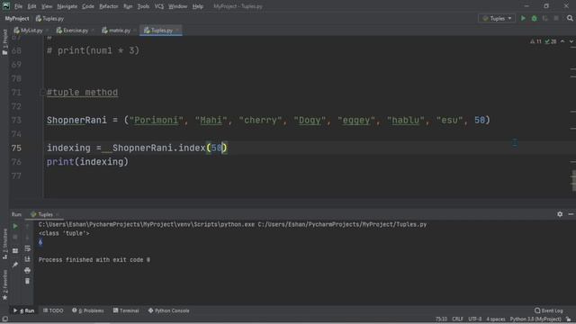
Task: Open Search Everywhere magnifier icon
Action: (x=570, y=18)
